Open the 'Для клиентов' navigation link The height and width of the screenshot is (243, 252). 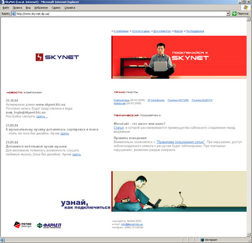pyautogui.click(x=162, y=31)
